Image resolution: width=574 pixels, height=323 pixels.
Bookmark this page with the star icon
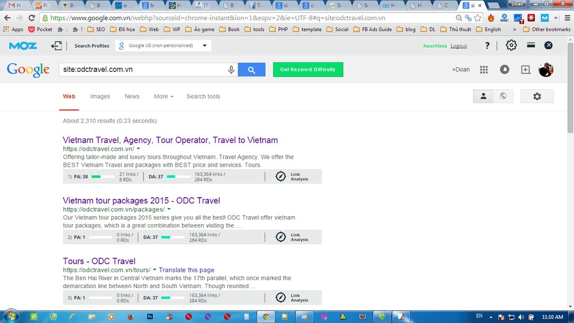[x=478, y=18]
